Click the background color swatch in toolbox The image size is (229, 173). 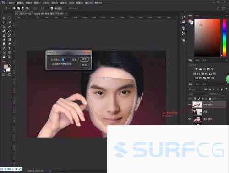(8, 69)
